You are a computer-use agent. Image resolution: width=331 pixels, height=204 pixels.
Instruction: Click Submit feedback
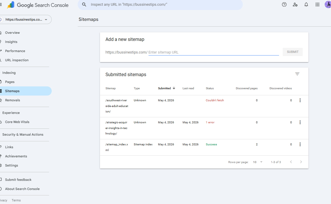tap(18, 180)
